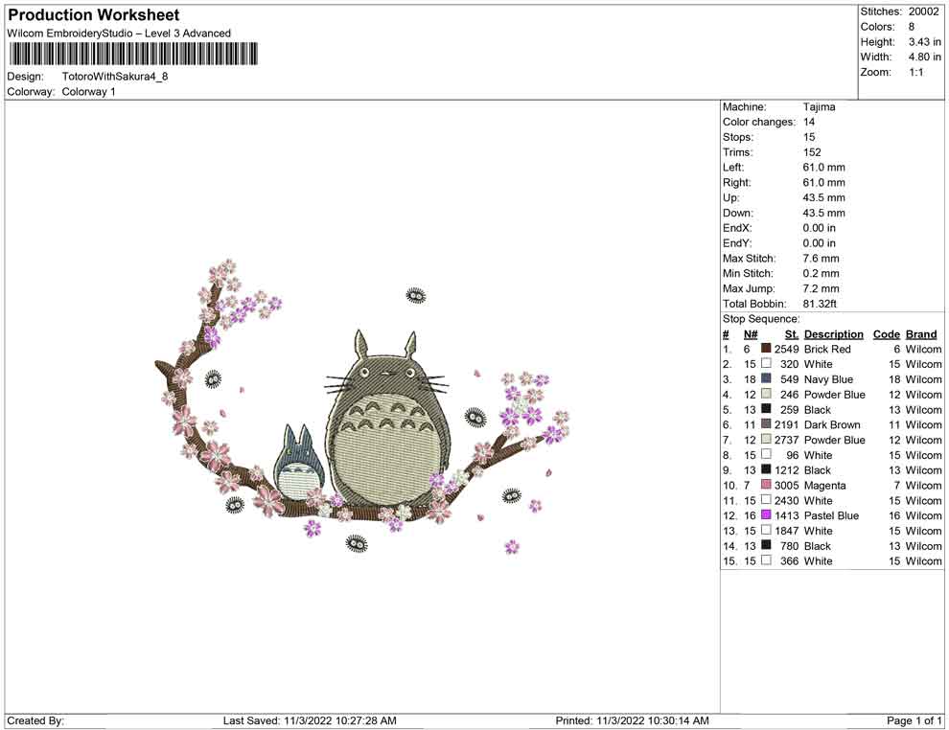
Task: Click the Magenta color swatch in row 10
Action: pyautogui.click(x=766, y=485)
